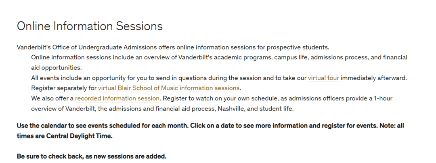Click the words 'immediately afterward.'
Viewport: 436px width, 163px height.
coord(374,78)
